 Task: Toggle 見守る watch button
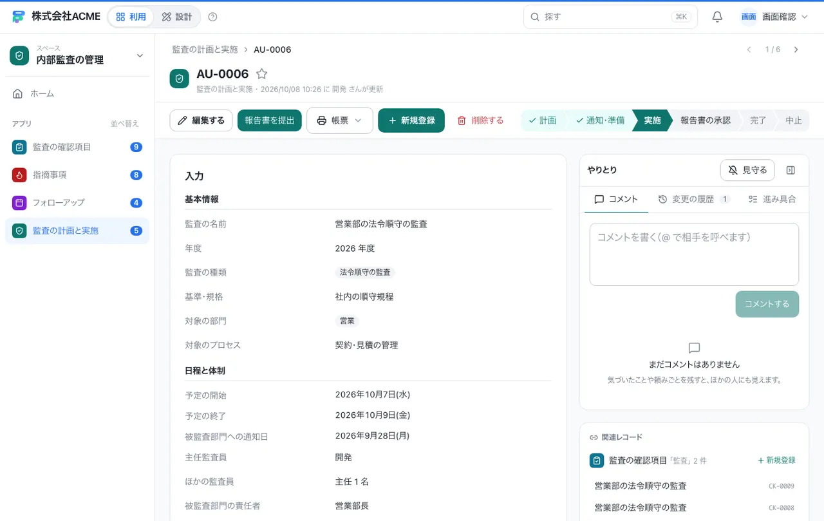747,170
